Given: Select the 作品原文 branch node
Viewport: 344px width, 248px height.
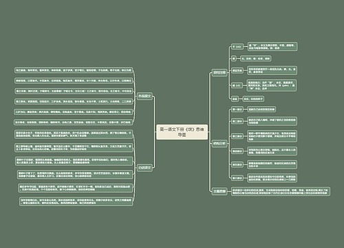Looking at the screenshot, I should (144, 96).
